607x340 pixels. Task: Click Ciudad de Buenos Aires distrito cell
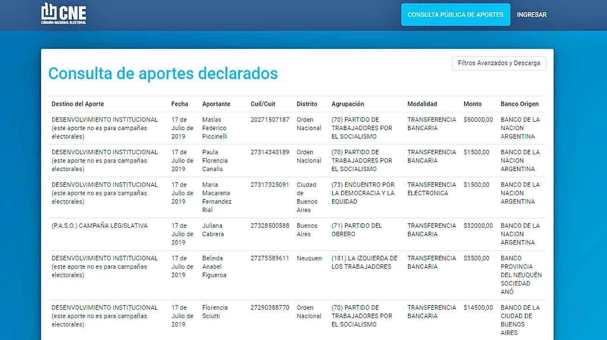tap(307, 197)
